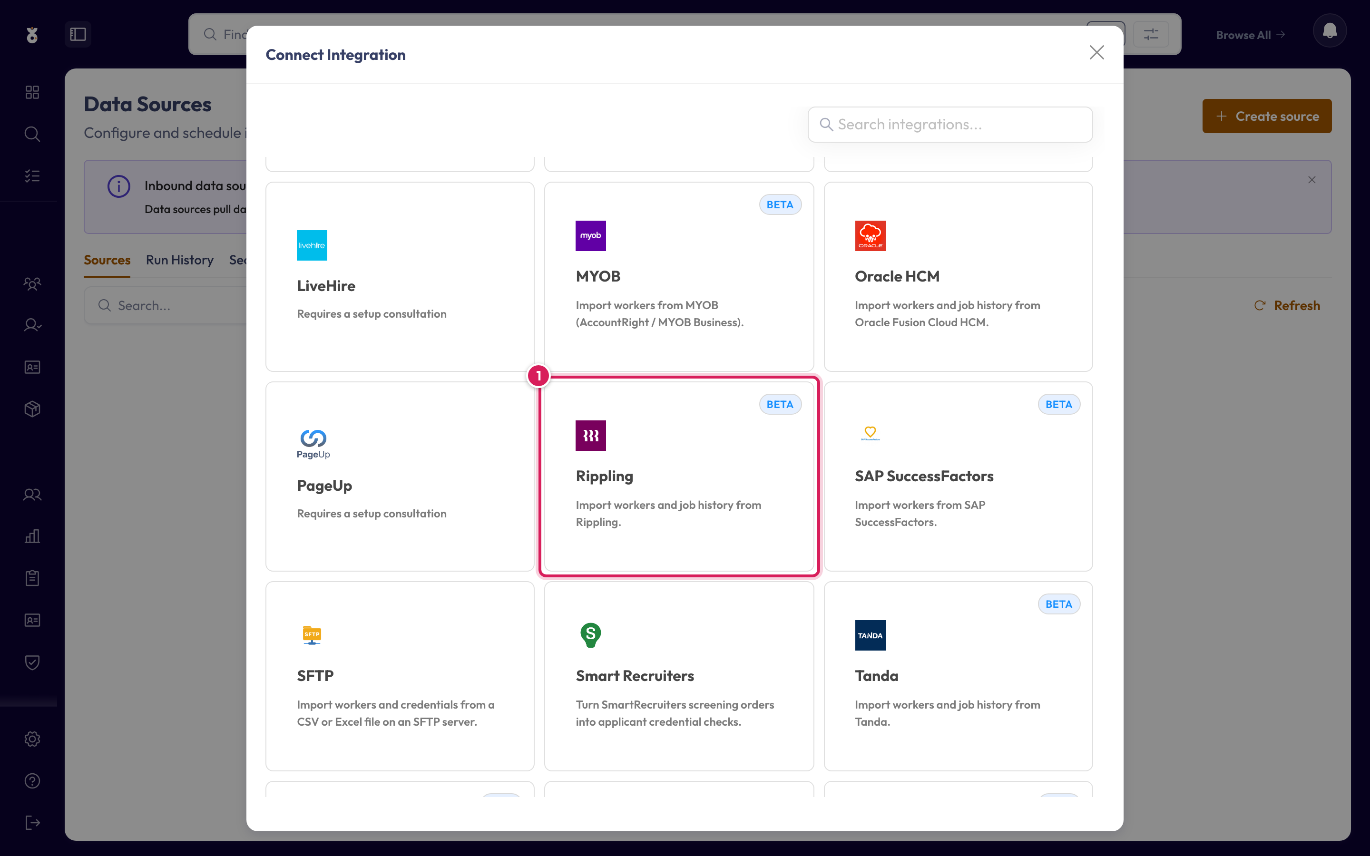Click the PageUp logo icon
This screenshot has width=1370, height=856.
point(313,444)
